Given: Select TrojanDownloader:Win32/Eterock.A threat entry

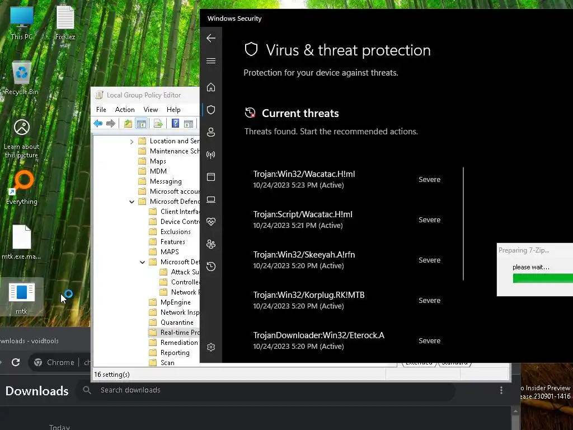Looking at the screenshot, I should point(347,340).
